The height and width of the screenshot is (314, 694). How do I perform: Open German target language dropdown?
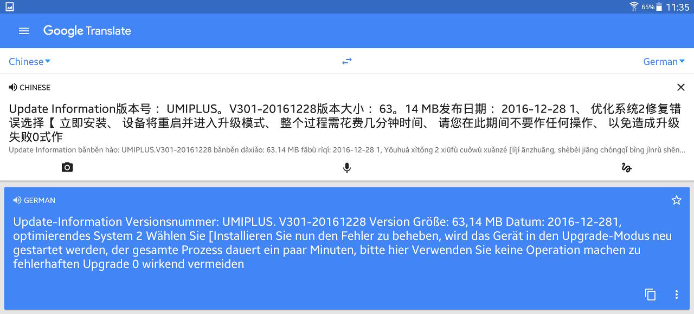(x=664, y=61)
